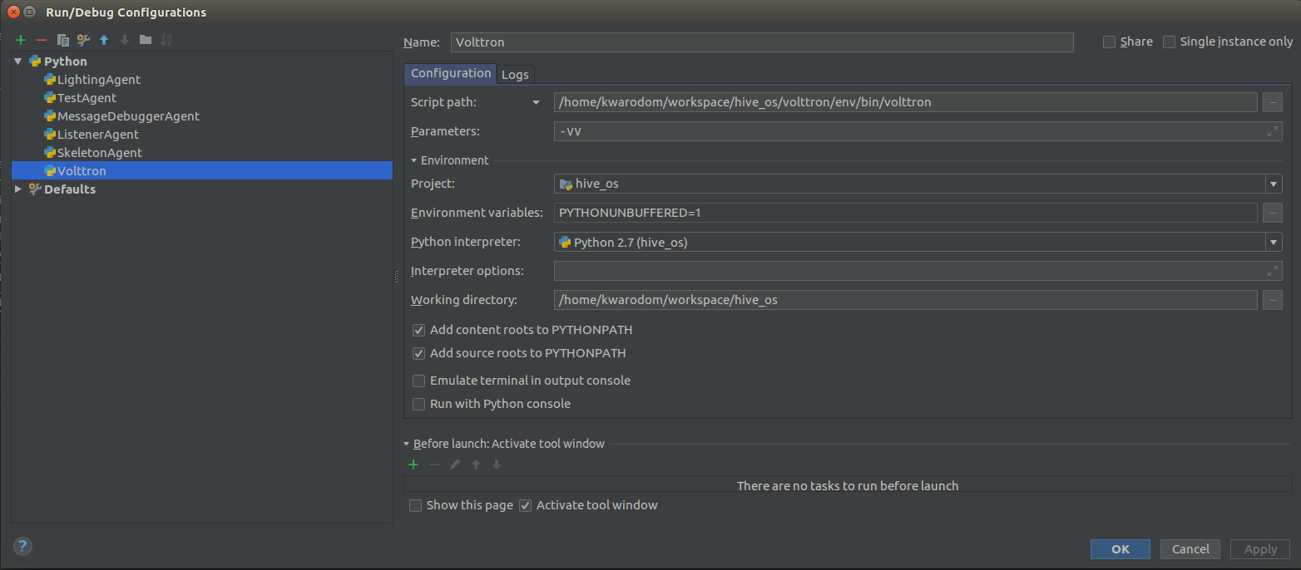Click the Cancel button

click(1190, 549)
